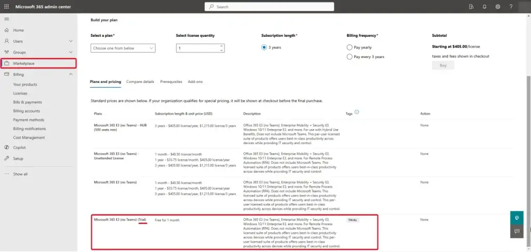531x252 pixels.
Task: Open Billing accounts page
Action: 26,111
